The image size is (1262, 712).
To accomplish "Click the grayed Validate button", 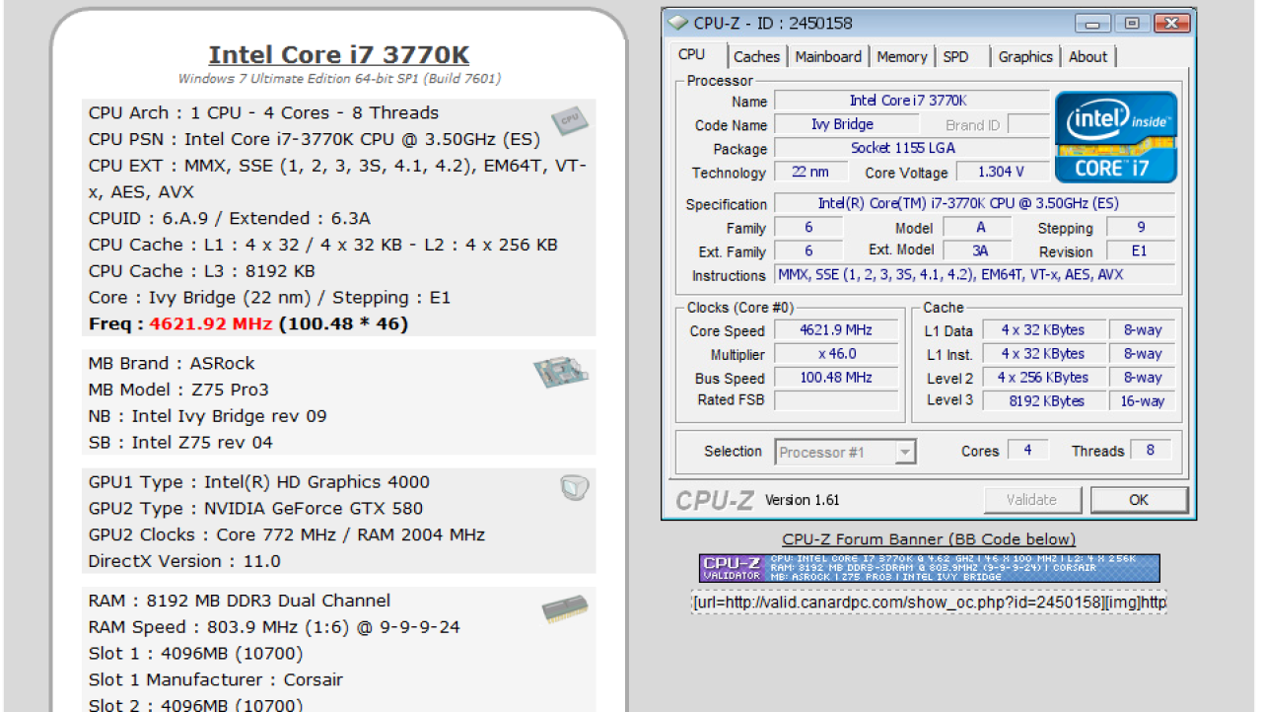I will pos(1031,500).
